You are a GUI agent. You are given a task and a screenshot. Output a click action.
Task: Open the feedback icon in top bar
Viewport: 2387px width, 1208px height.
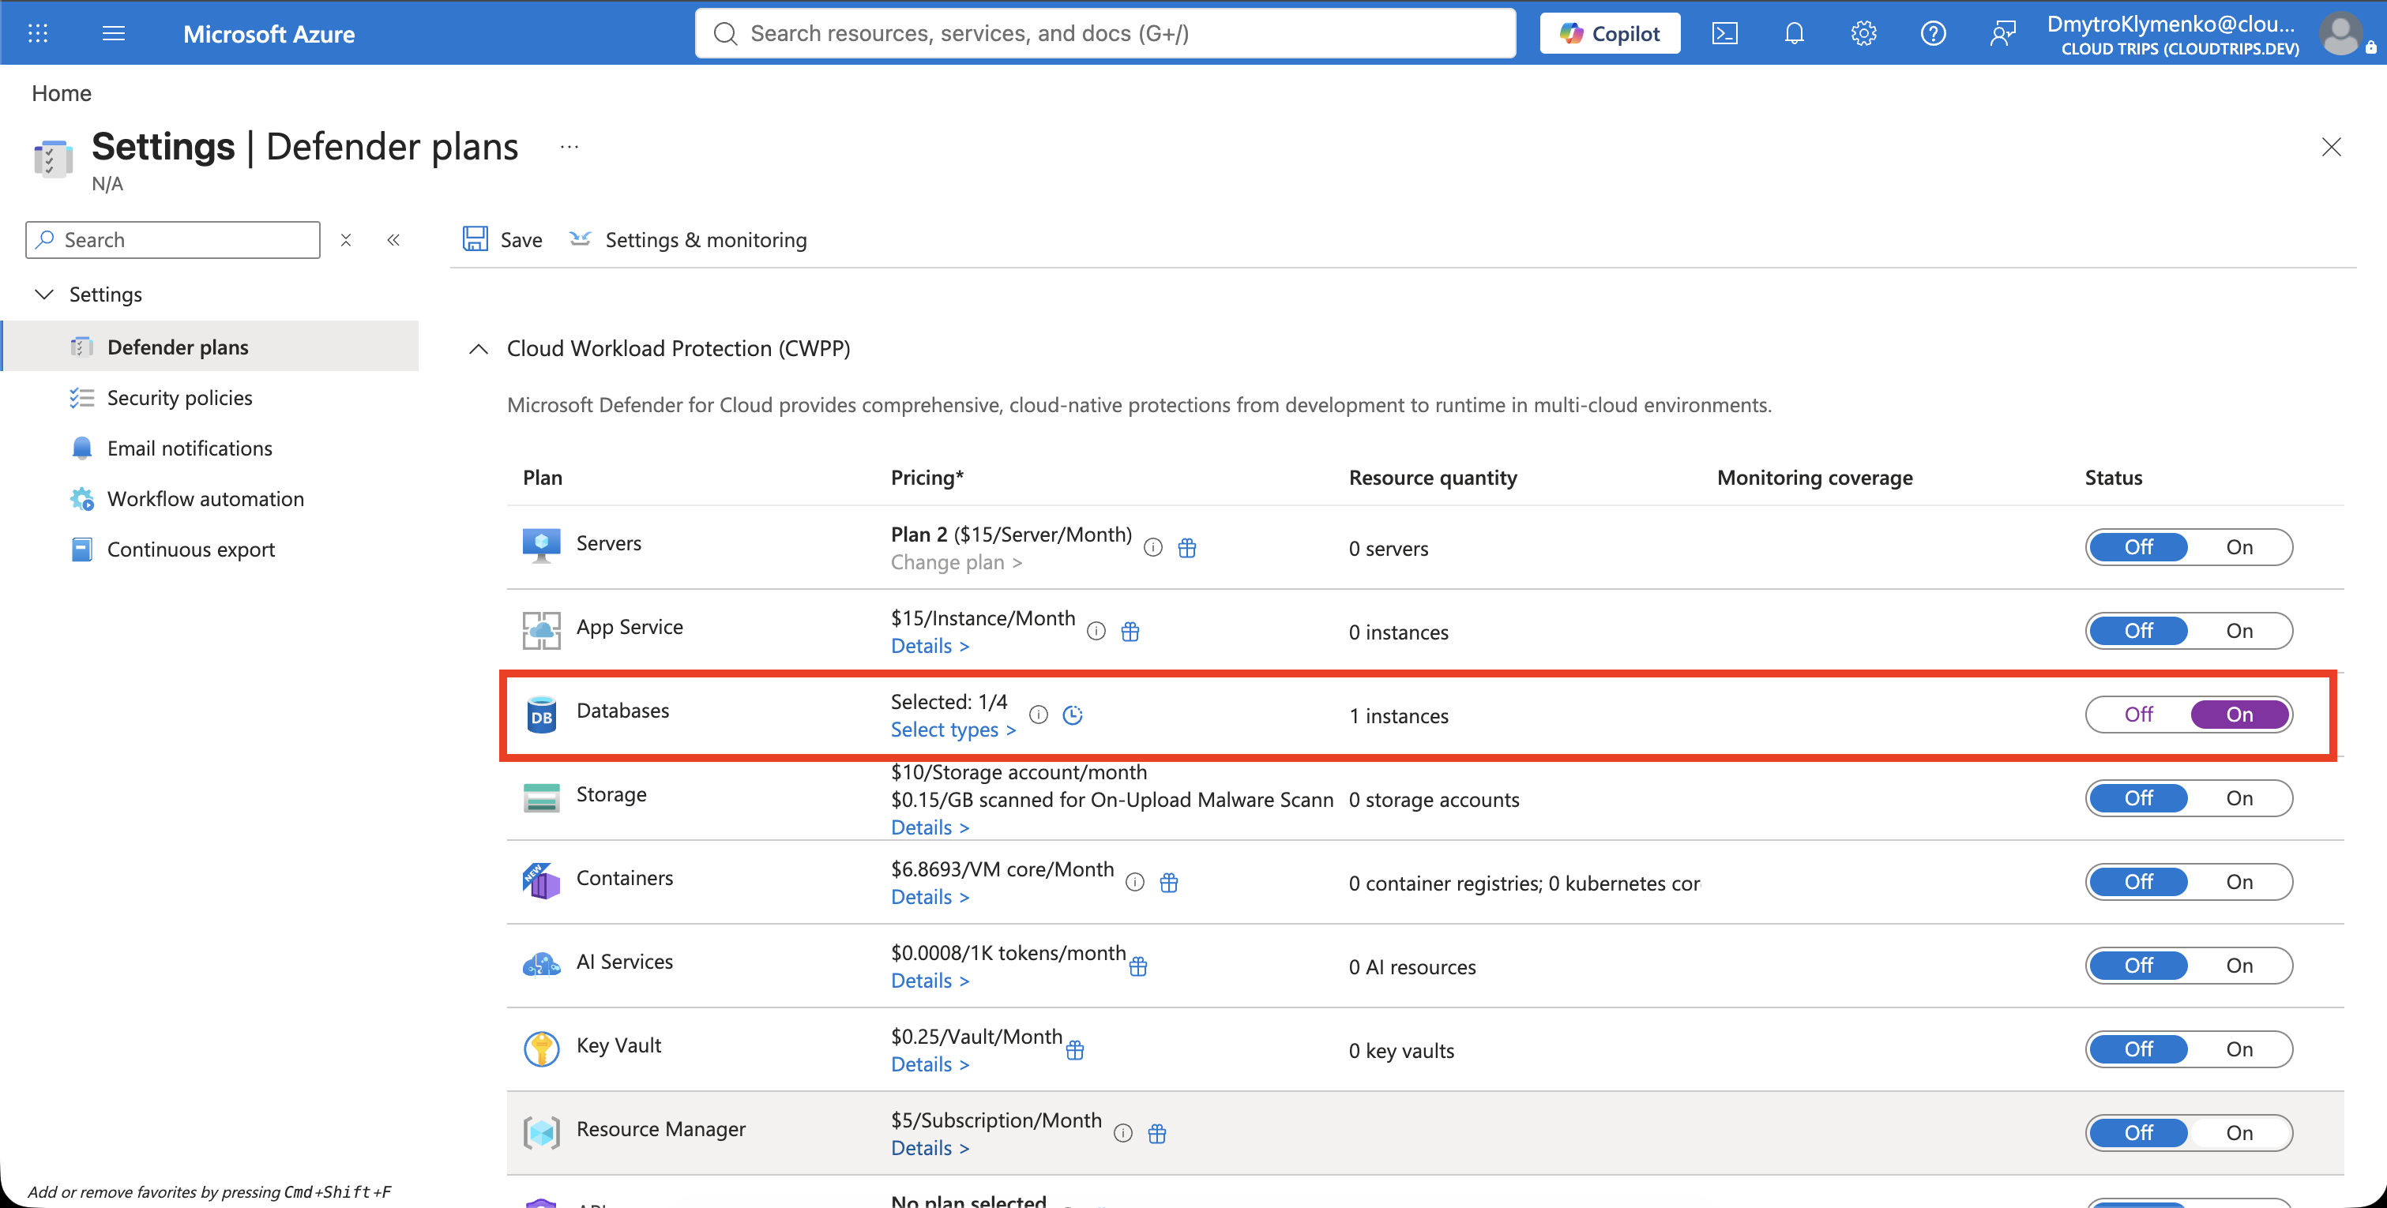click(2002, 33)
